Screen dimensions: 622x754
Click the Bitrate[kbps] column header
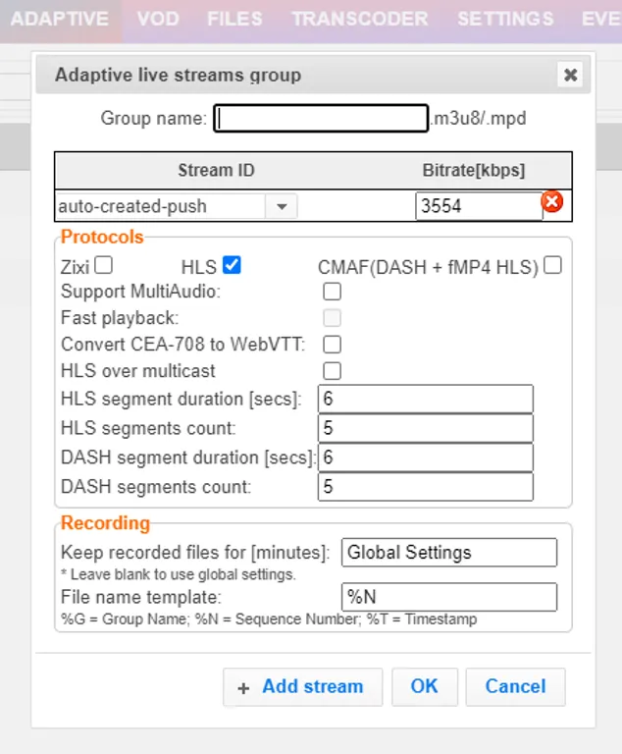tap(474, 170)
